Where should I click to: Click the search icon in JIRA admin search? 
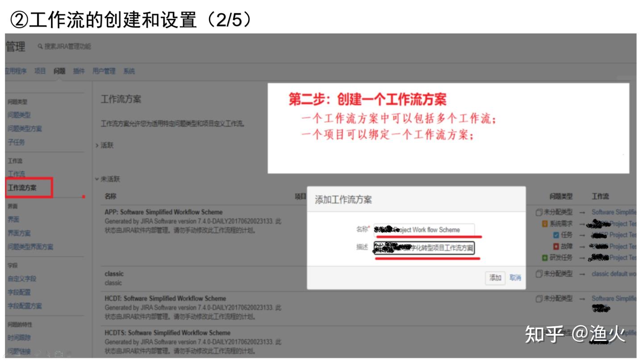tap(40, 47)
